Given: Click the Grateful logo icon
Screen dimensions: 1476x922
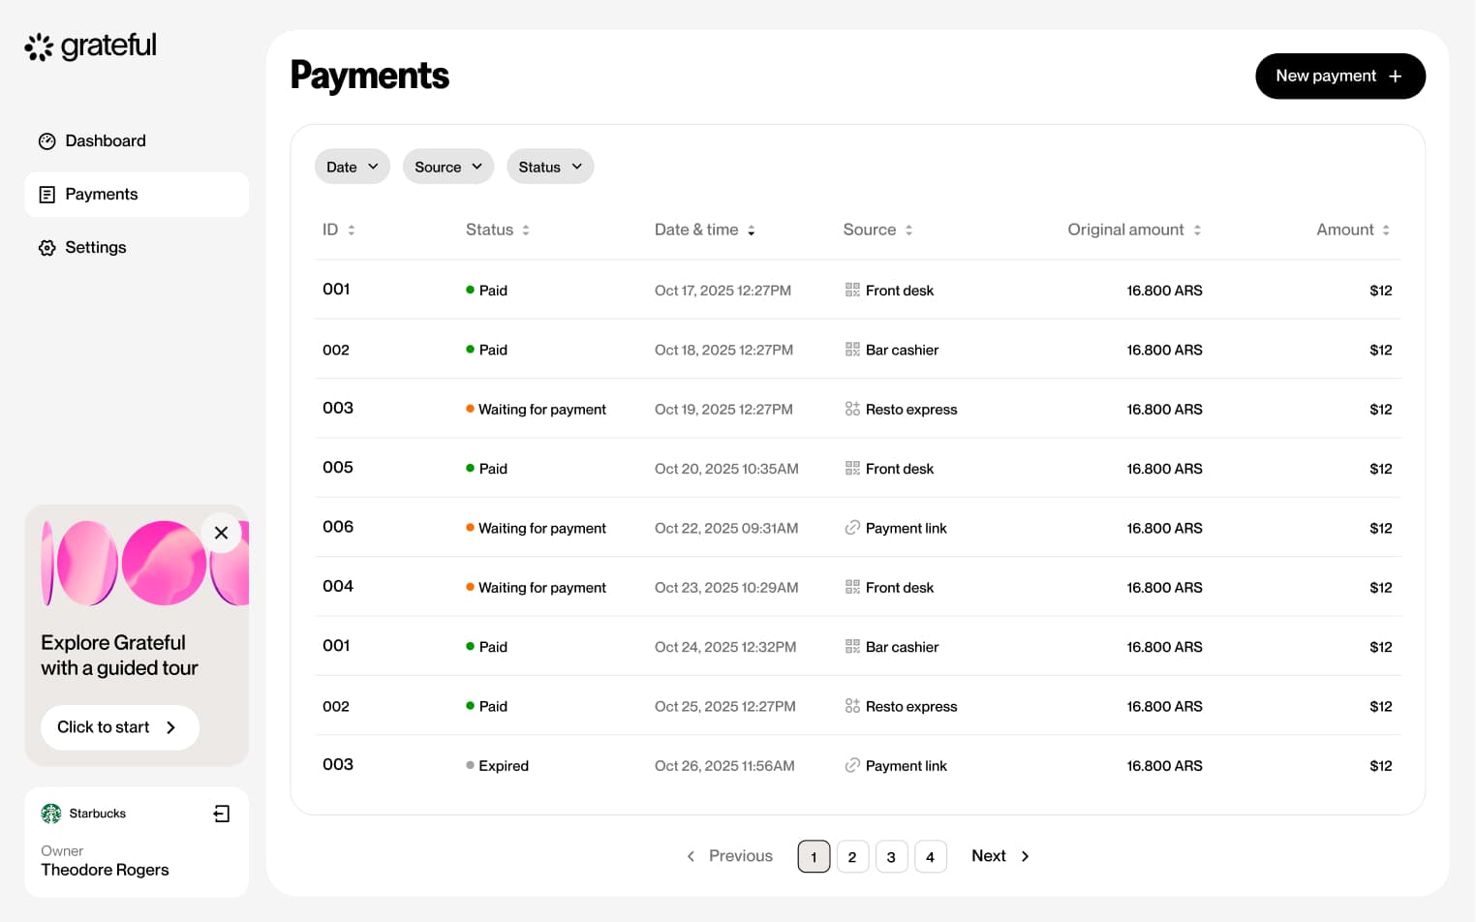Looking at the screenshot, I should [39, 46].
